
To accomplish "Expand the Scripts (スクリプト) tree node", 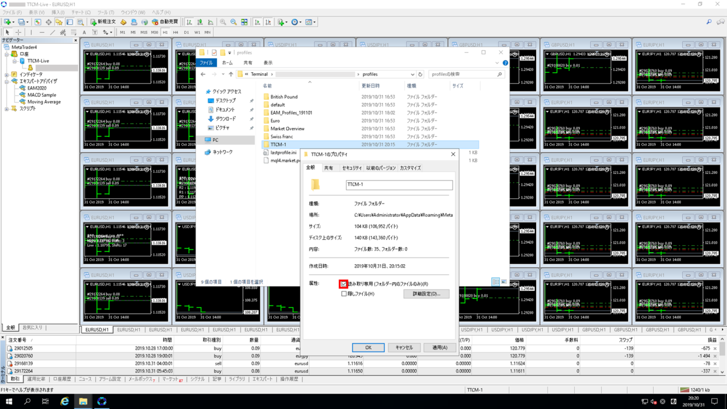I will [x=7, y=109].
